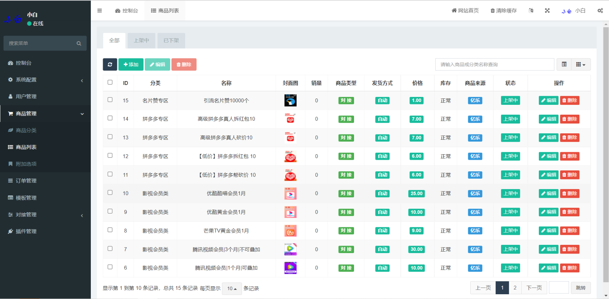Open settings gear at top right

[600, 11]
